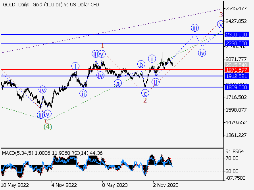Select the 2220.000 price level tag

(236, 43)
